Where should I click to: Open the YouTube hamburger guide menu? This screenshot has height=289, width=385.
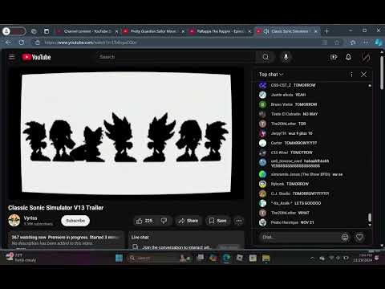(12, 57)
